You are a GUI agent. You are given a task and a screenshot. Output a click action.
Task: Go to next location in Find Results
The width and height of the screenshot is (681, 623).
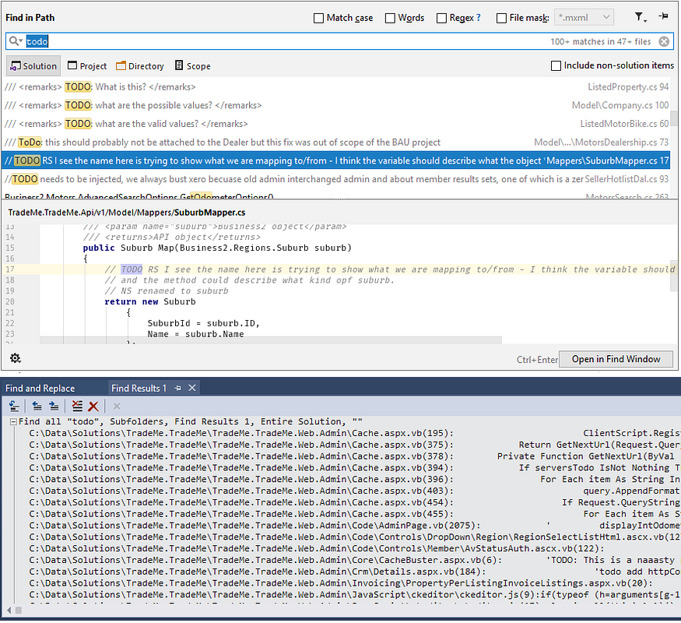[x=52, y=406]
